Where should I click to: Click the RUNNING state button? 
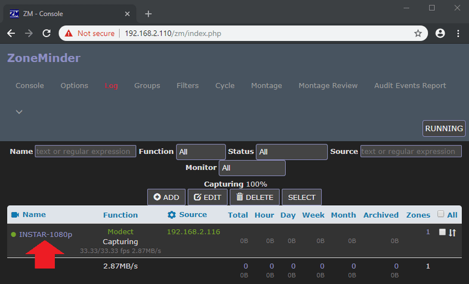click(444, 128)
